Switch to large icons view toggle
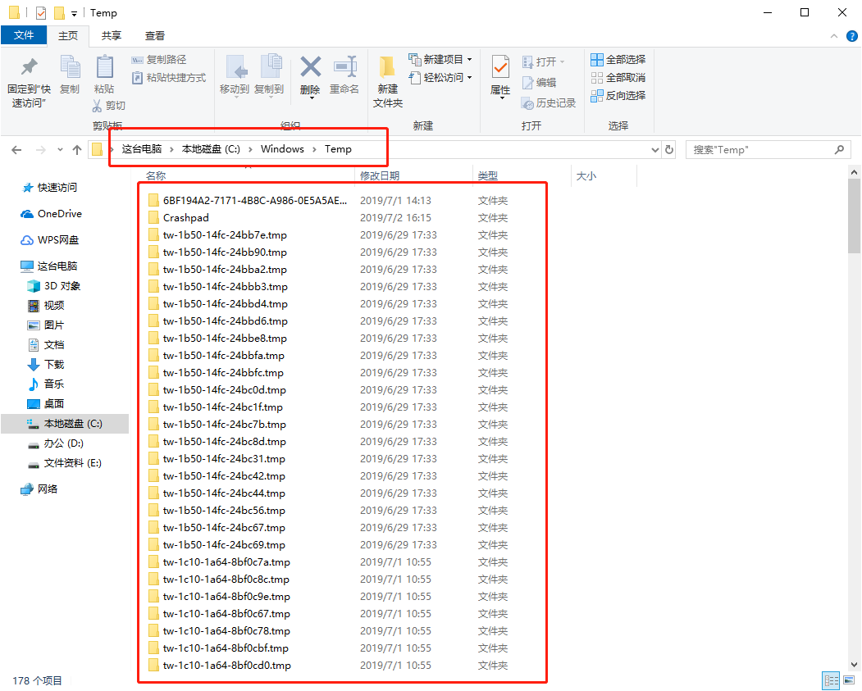The height and width of the screenshot is (691, 862). pos(850,680)
